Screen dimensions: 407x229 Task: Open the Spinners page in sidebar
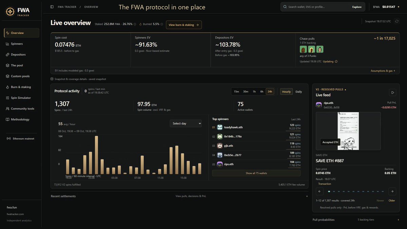[x=22, y=44]
